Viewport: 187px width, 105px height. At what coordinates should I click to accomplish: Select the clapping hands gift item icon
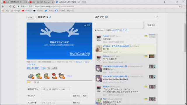(x=62, y=76)
